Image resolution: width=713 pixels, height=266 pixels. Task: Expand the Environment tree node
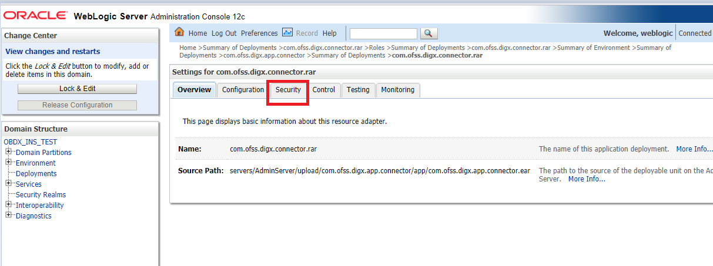point(9,163)
